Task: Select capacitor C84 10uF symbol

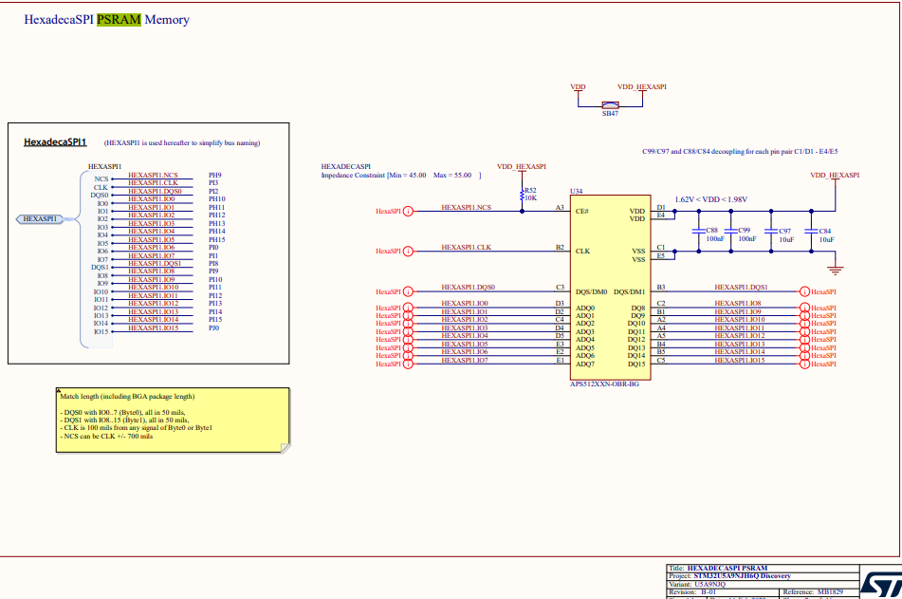Action: click(x=812, y=231)
